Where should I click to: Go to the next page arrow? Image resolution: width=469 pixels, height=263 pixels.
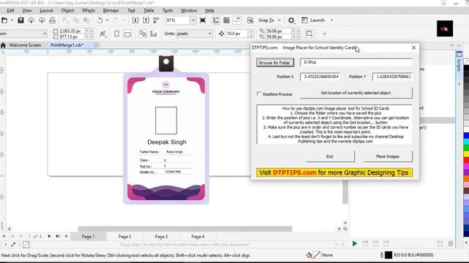tap(49, 236)
